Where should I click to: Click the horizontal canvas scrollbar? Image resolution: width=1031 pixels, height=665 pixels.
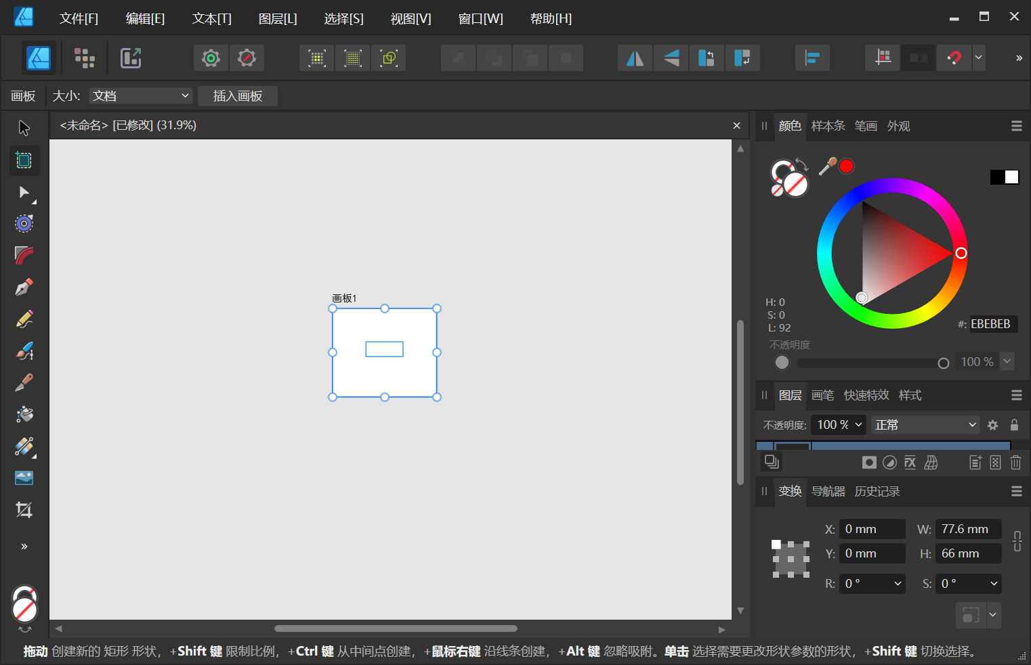pyautogui.click(x=396, y=628)
